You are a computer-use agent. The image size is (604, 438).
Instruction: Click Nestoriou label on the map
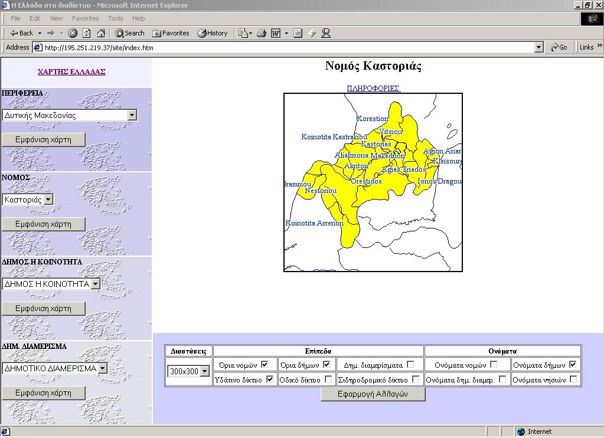coord(321,190)
